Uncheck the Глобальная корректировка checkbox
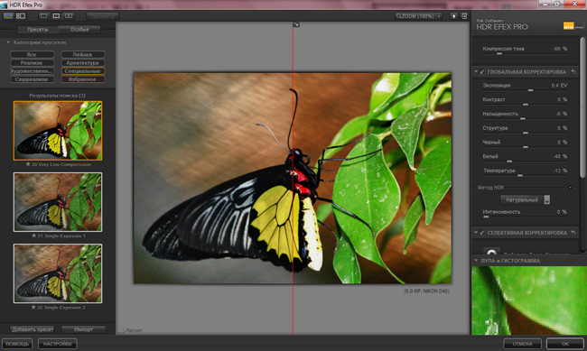The height and width of the screenshot is (351, 587). pyautogui.click(x=482, y=72)
